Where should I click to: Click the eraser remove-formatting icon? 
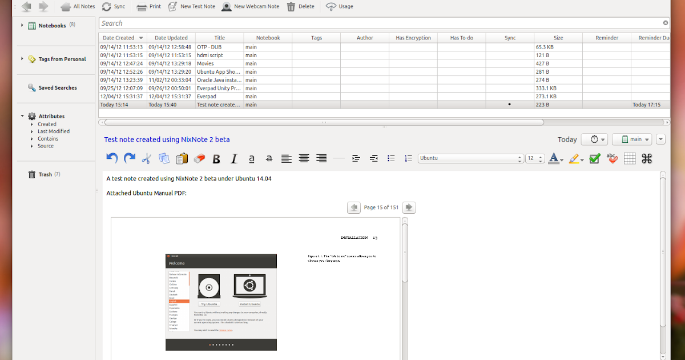pos(199,158)
